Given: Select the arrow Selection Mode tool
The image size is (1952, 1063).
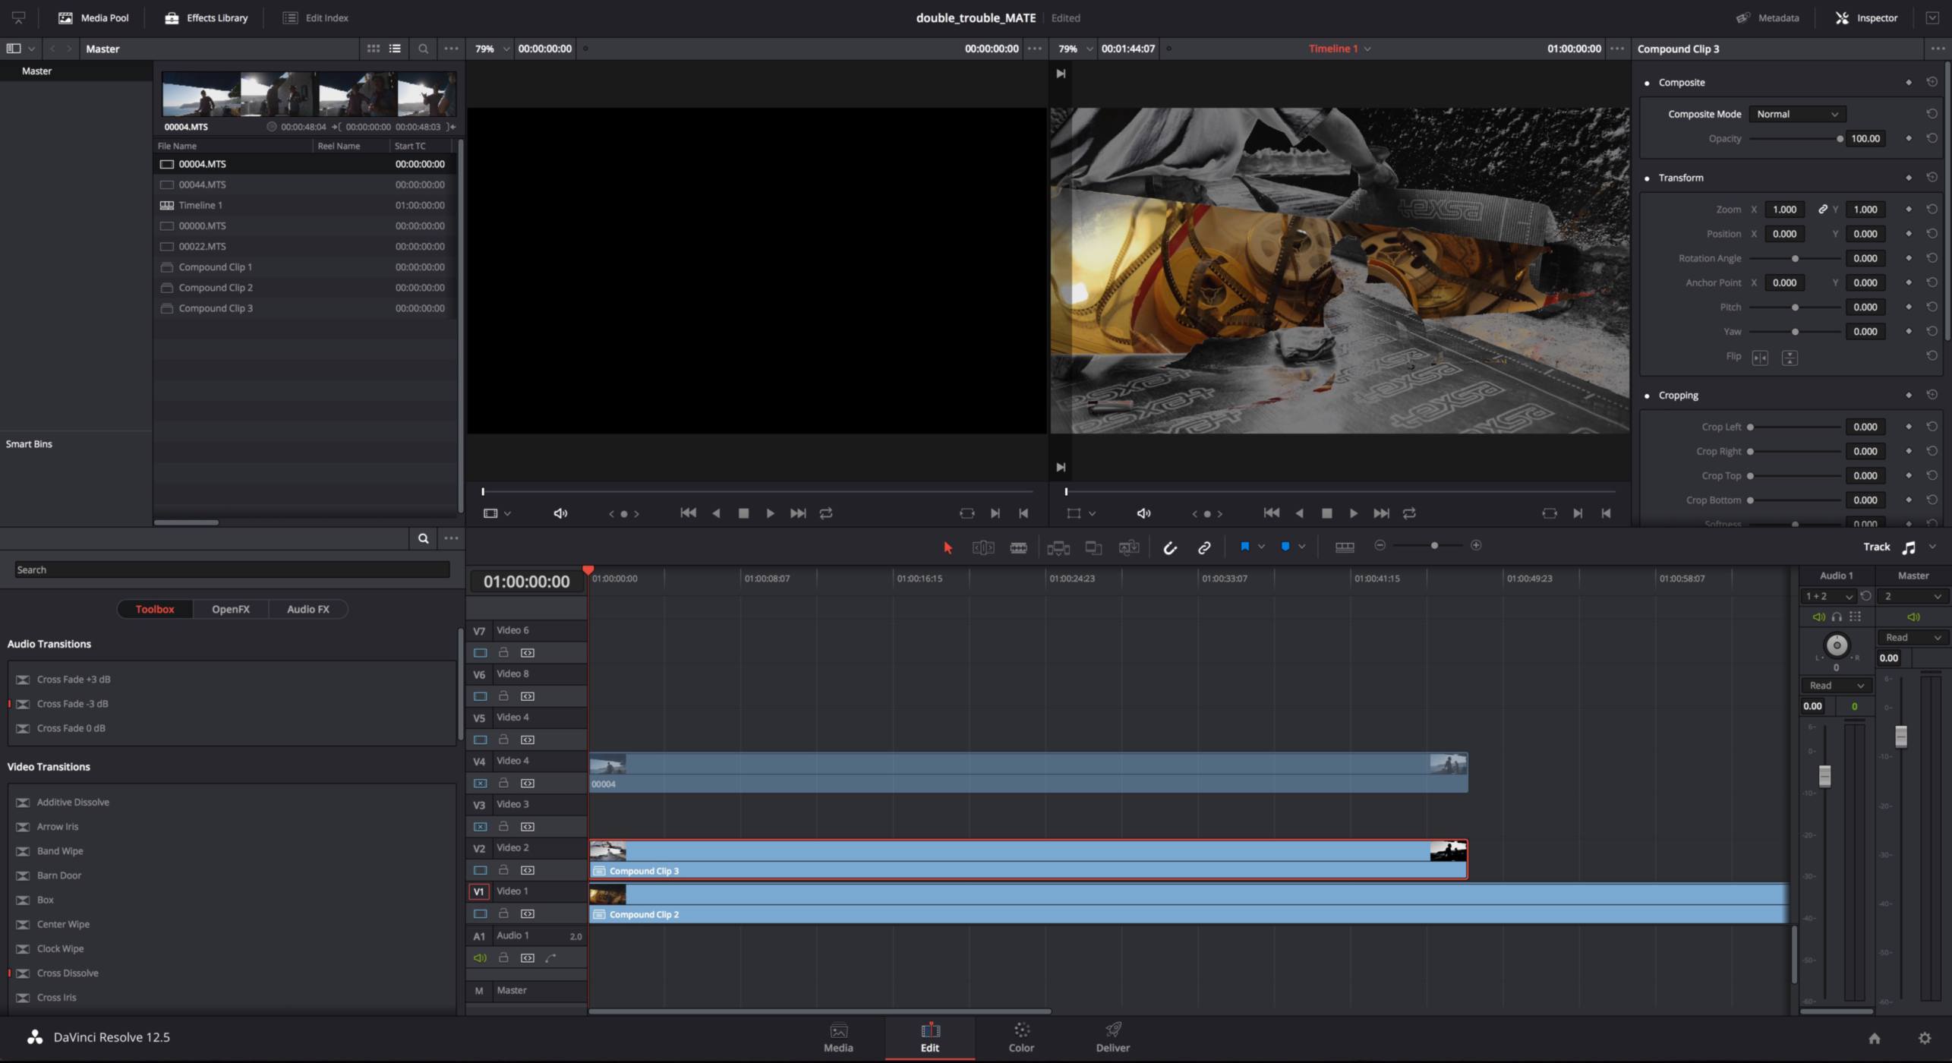Looking at the screenshot, I should pos(947,547).
